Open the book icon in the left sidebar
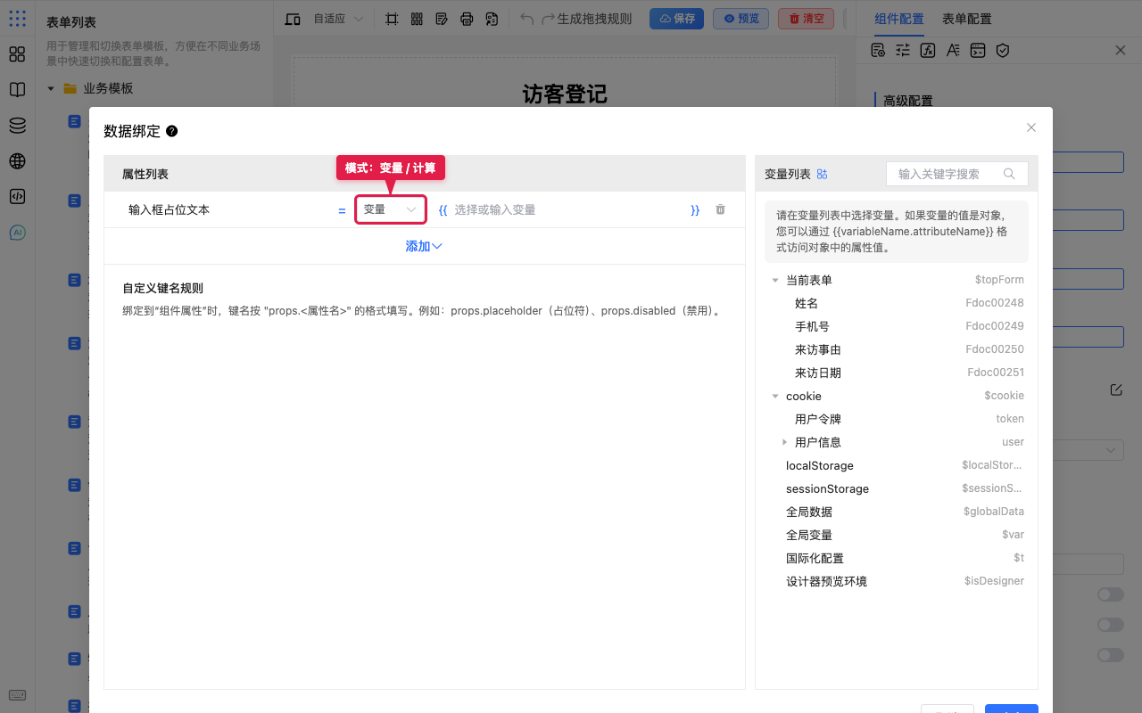 click(17, 90)
